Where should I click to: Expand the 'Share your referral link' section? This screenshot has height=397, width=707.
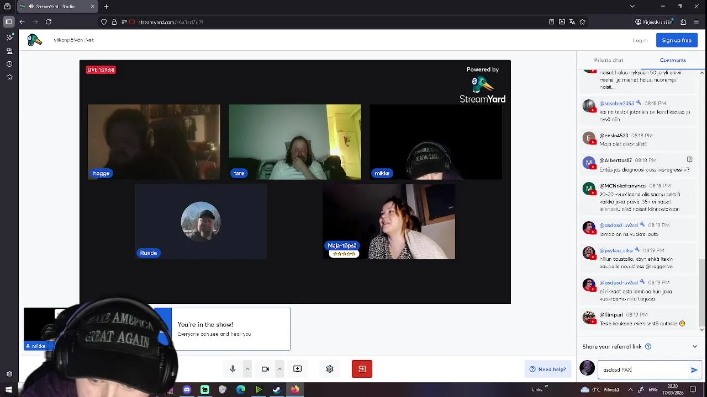pyautogui.click(x=695, y=347)
